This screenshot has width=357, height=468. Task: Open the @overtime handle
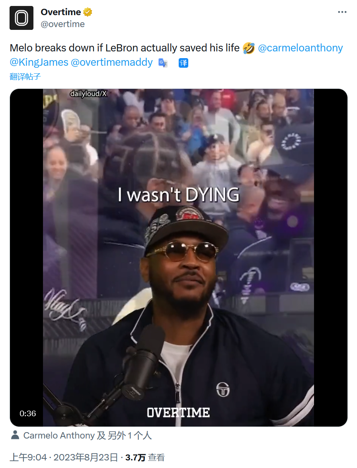pos(62,24)
